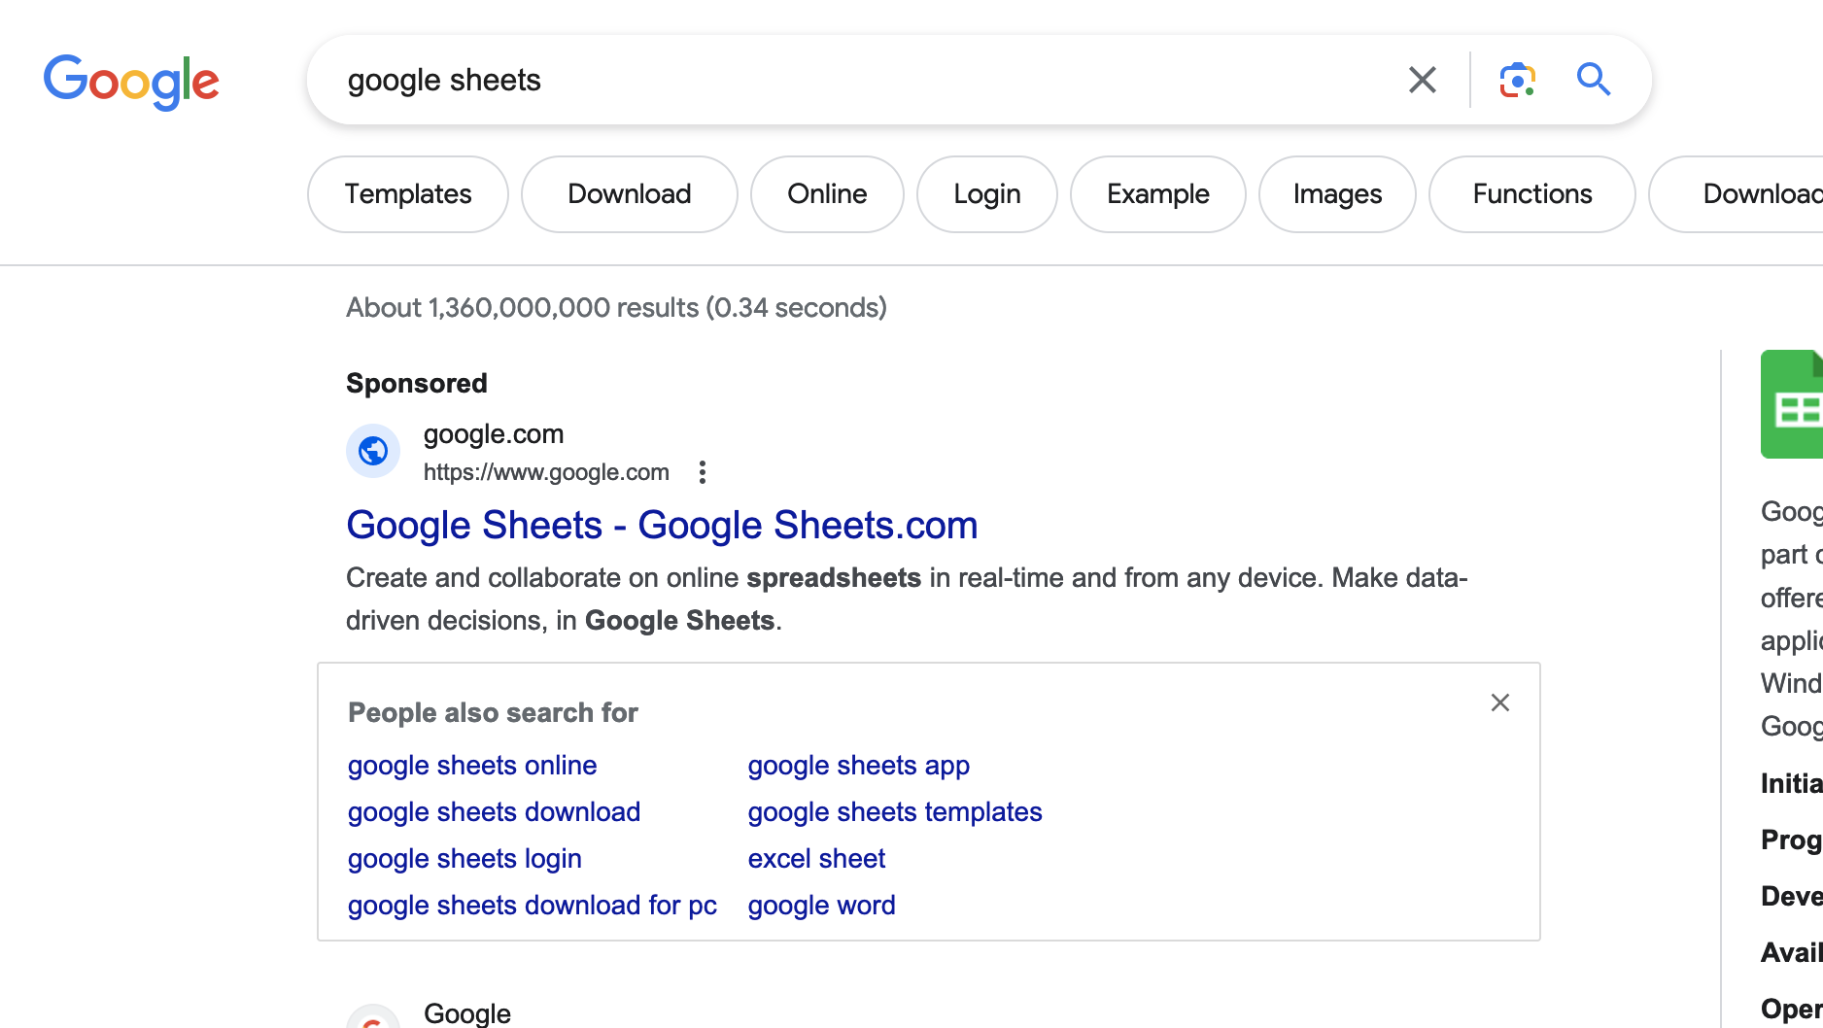Click the About 1,360,000,000 results text
The image size is (1823, 1028).
[616, 308]
